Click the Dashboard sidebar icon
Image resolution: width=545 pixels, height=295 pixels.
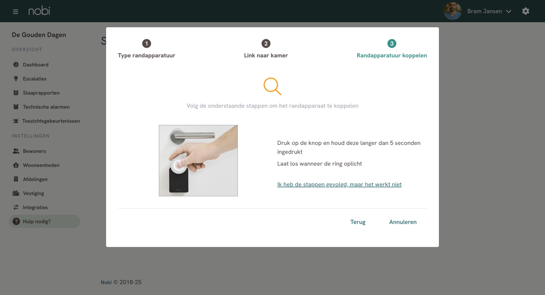click(16, 65)
